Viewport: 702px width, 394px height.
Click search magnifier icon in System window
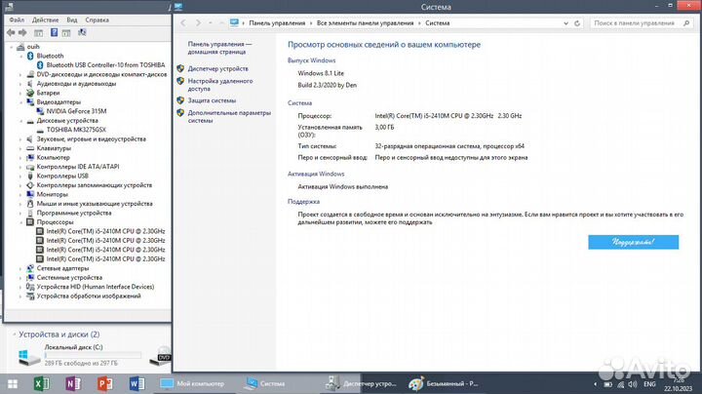pos(686,23)
